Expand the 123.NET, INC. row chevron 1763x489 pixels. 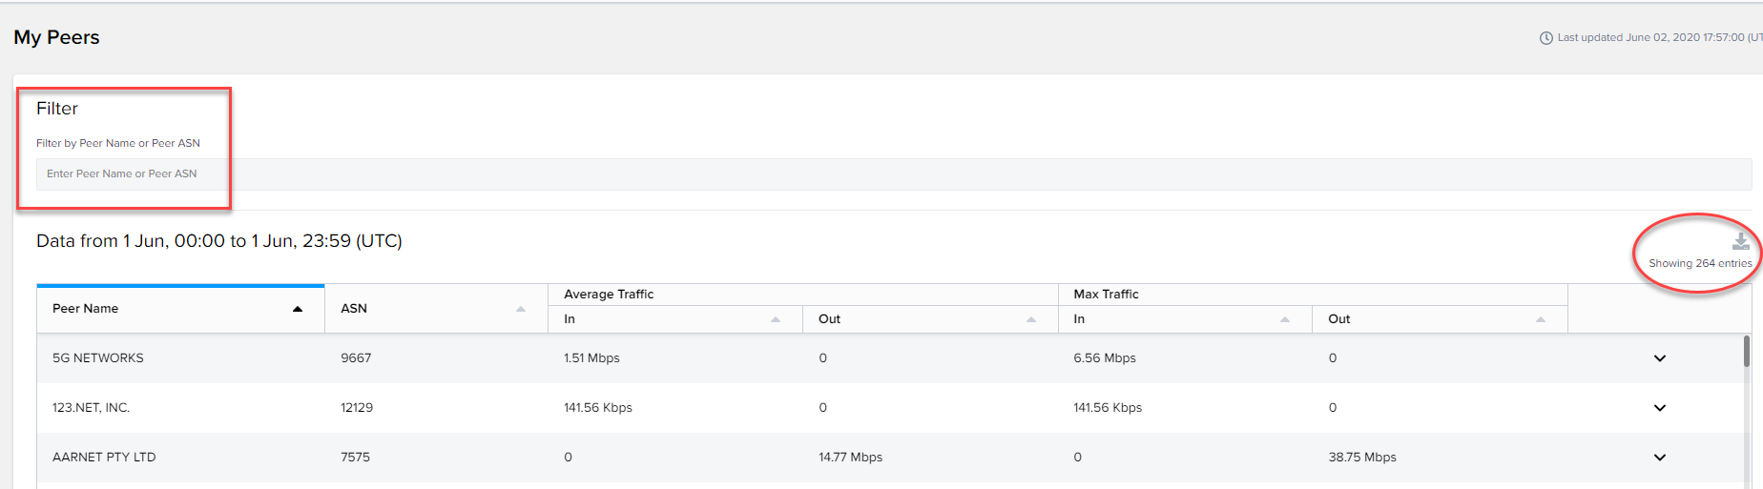pyautogui.click(x=1660, y=408)
